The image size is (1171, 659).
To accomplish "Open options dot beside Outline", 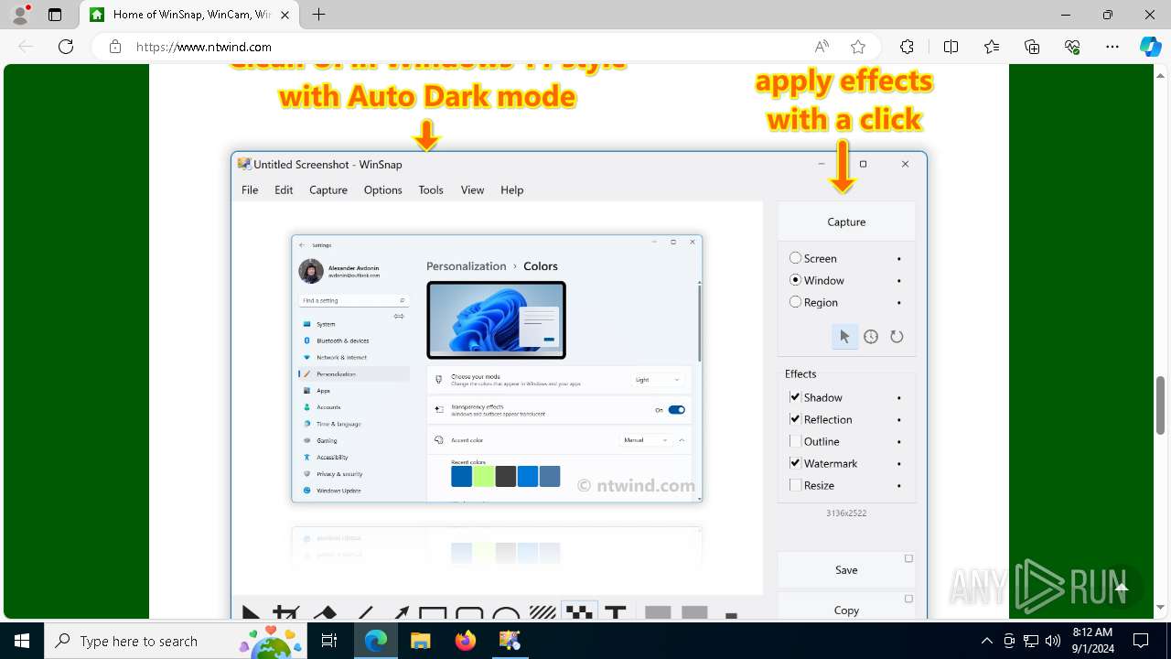I will pyautogui.click(x=899, y=442).
